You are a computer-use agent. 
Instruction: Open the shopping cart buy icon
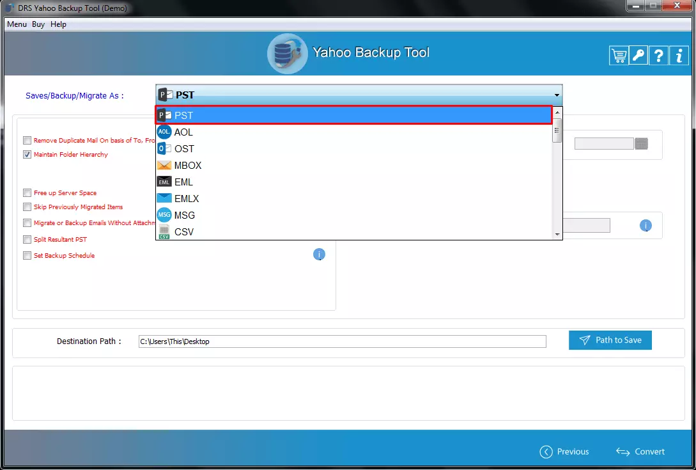[x=619, y=56]
